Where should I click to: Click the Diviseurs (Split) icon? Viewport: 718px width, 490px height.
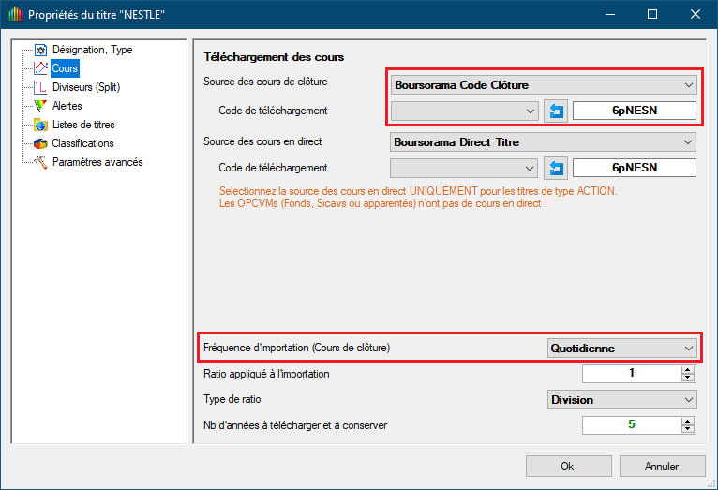pos(40,87)
